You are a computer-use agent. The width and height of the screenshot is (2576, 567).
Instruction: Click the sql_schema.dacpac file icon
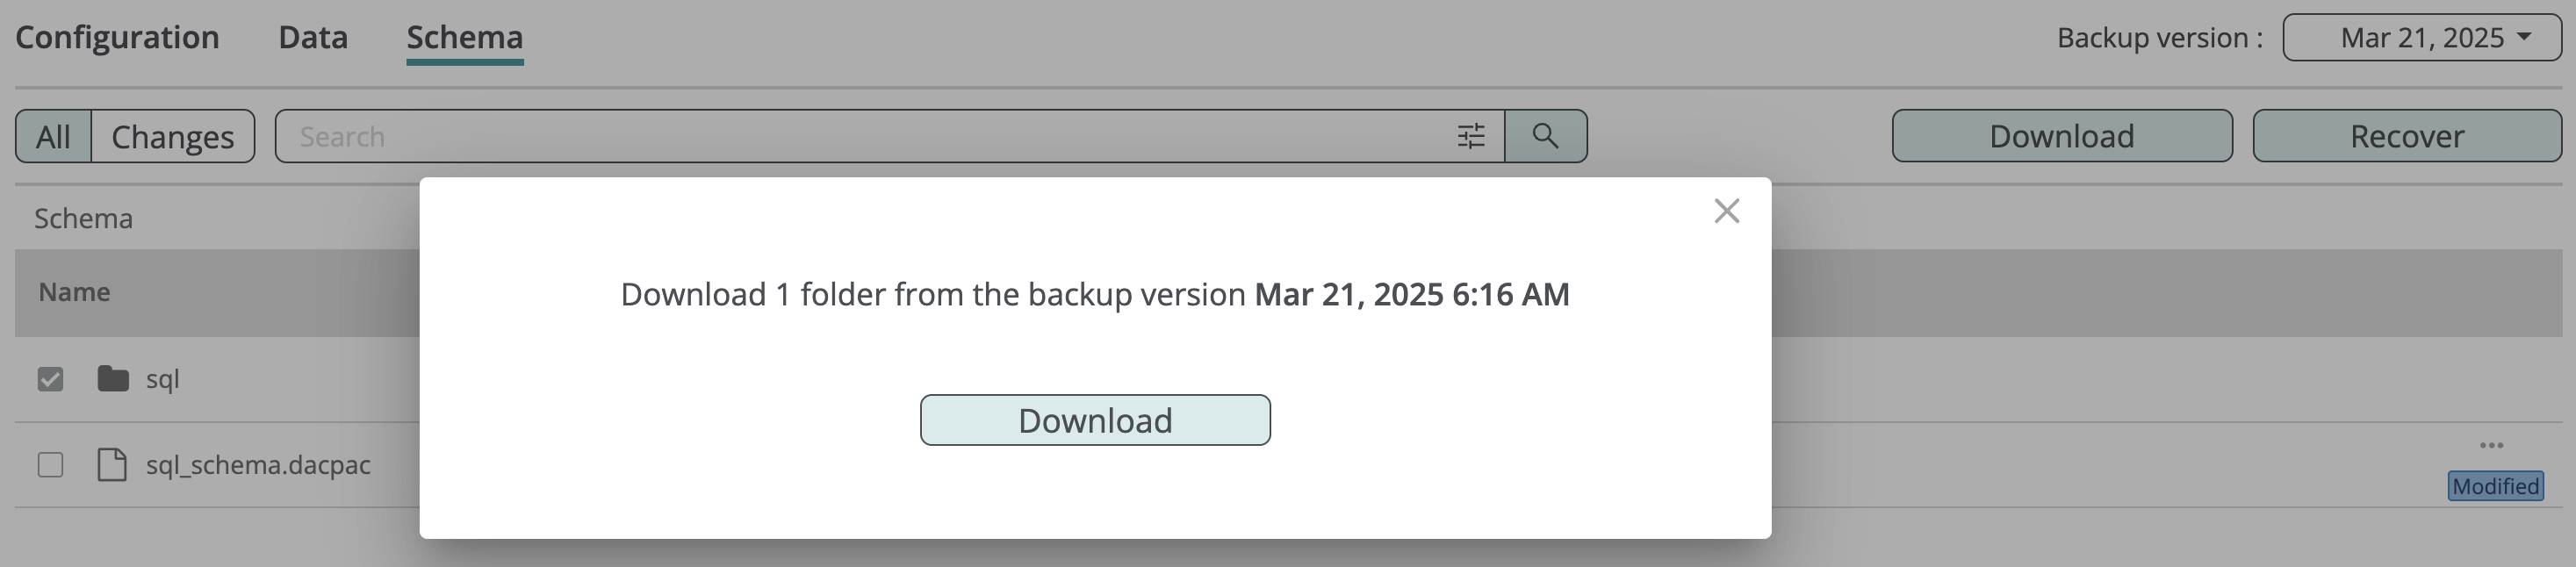112,465
